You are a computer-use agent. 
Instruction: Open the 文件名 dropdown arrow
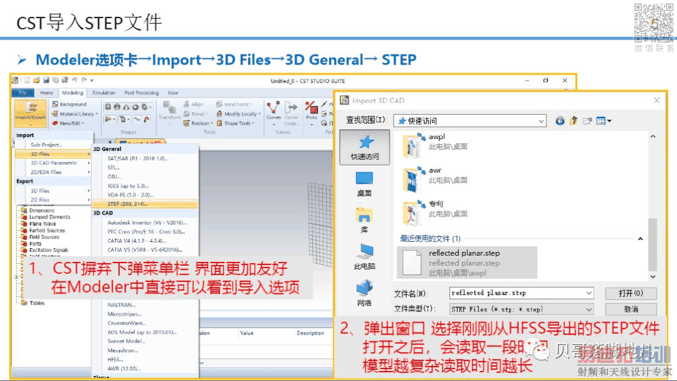pyautogui.click(x=589, y=293)
